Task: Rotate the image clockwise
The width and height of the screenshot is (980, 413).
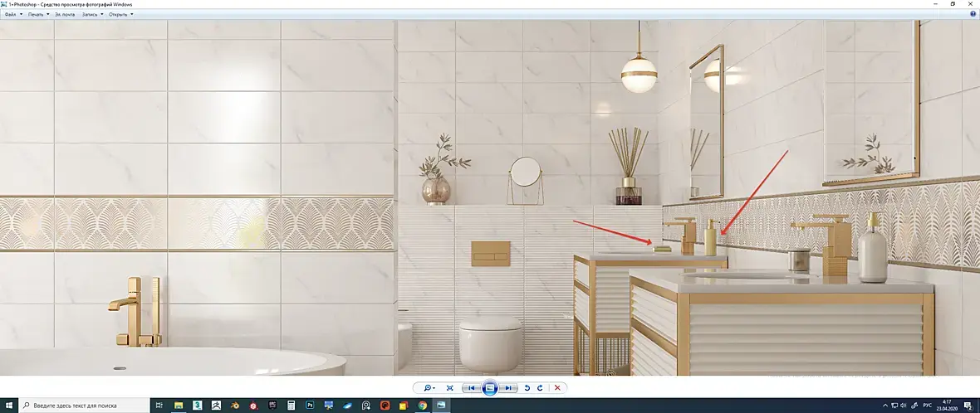Action: pos(539,388)
